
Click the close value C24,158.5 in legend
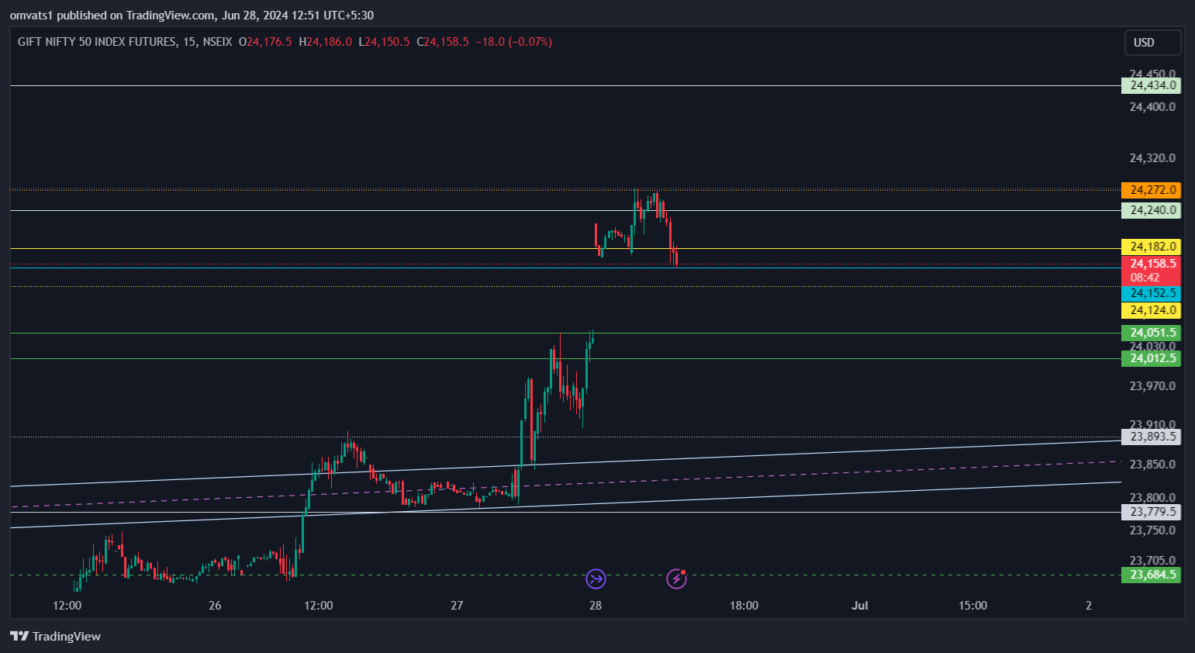click(x=443, y=42)
